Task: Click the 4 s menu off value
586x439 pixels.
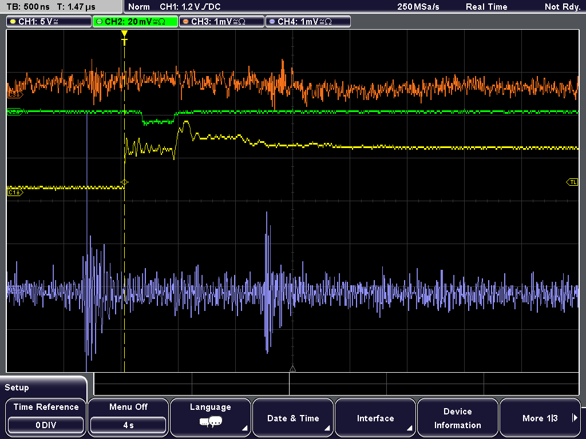Action: coord(128,425)
